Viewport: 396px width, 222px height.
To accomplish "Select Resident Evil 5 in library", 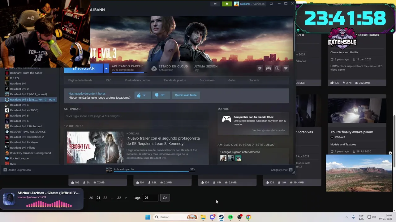I will pyautogui.click(x=19, y=116).
